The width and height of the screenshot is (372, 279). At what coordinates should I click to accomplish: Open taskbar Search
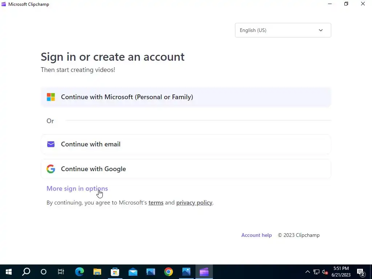tap(26, 272)
